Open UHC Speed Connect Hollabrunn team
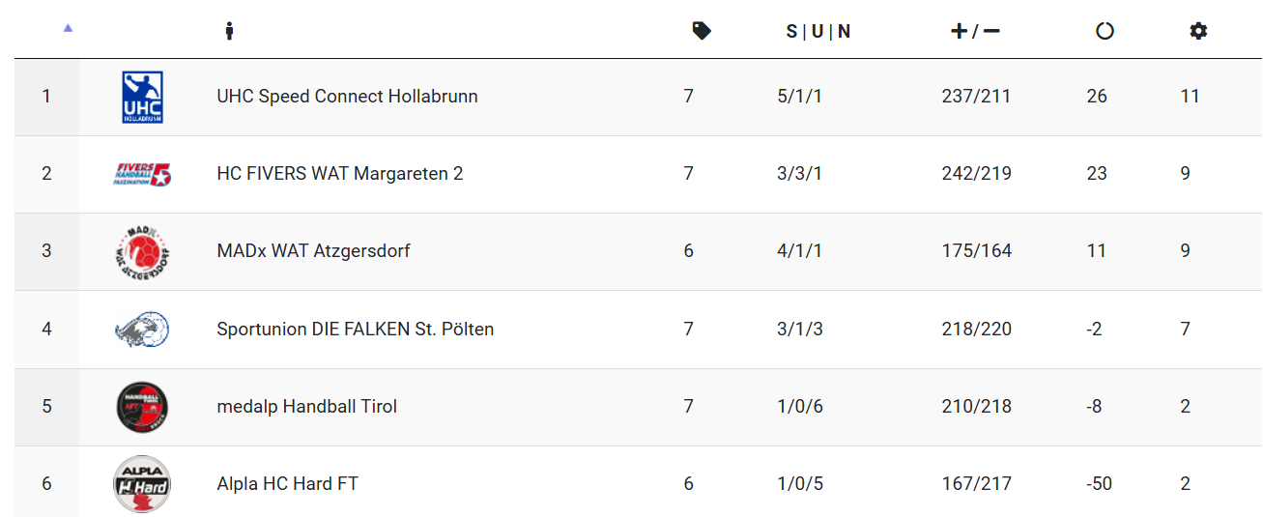 coord(347,97)
